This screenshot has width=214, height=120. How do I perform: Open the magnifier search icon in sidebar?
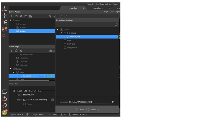(4, 36)
